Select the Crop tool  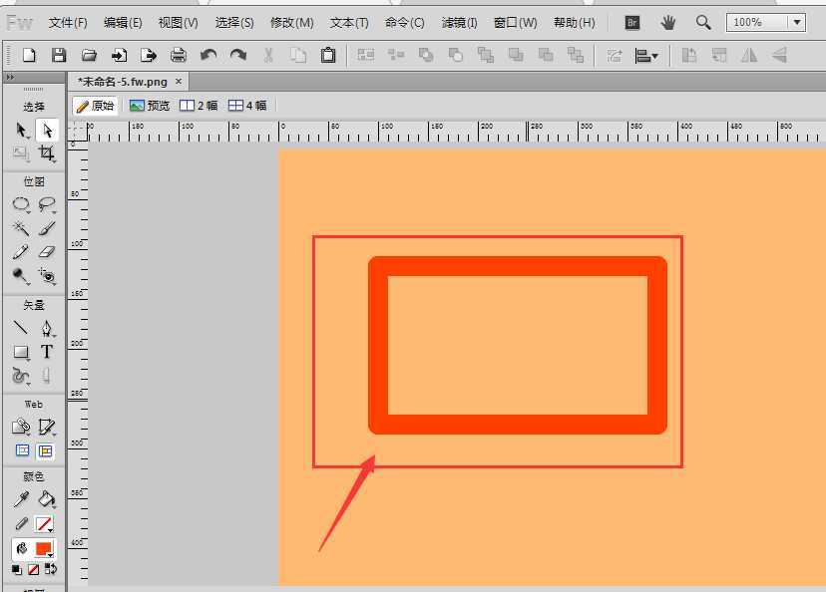[47, 153]
